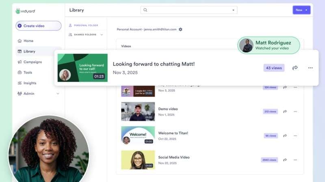The width and height of the screenshot is (325, 182).
Task: Click the Shared Folders icon
Action: pyautogui.click(x=70, y=35)
